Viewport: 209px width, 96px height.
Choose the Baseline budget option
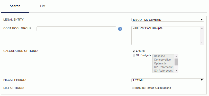(x=159, y=56)
